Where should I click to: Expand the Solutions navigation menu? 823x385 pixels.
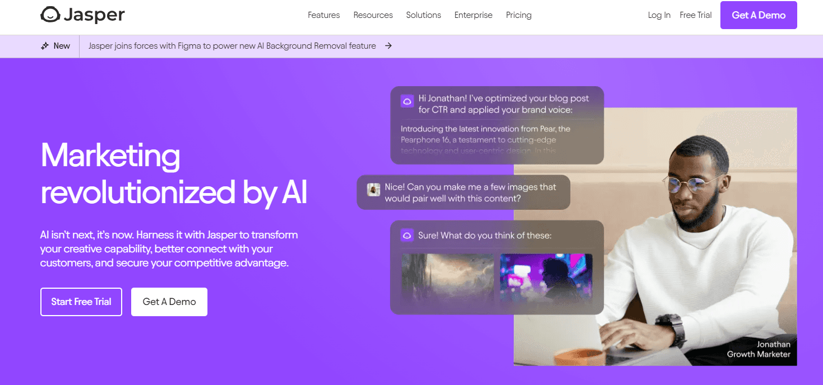pos(423,15)
